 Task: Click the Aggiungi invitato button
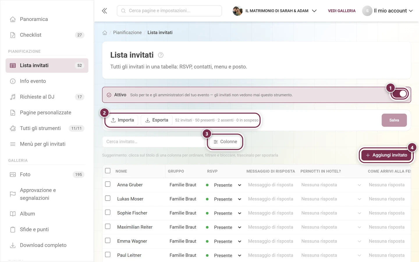(x=386, y=155)
